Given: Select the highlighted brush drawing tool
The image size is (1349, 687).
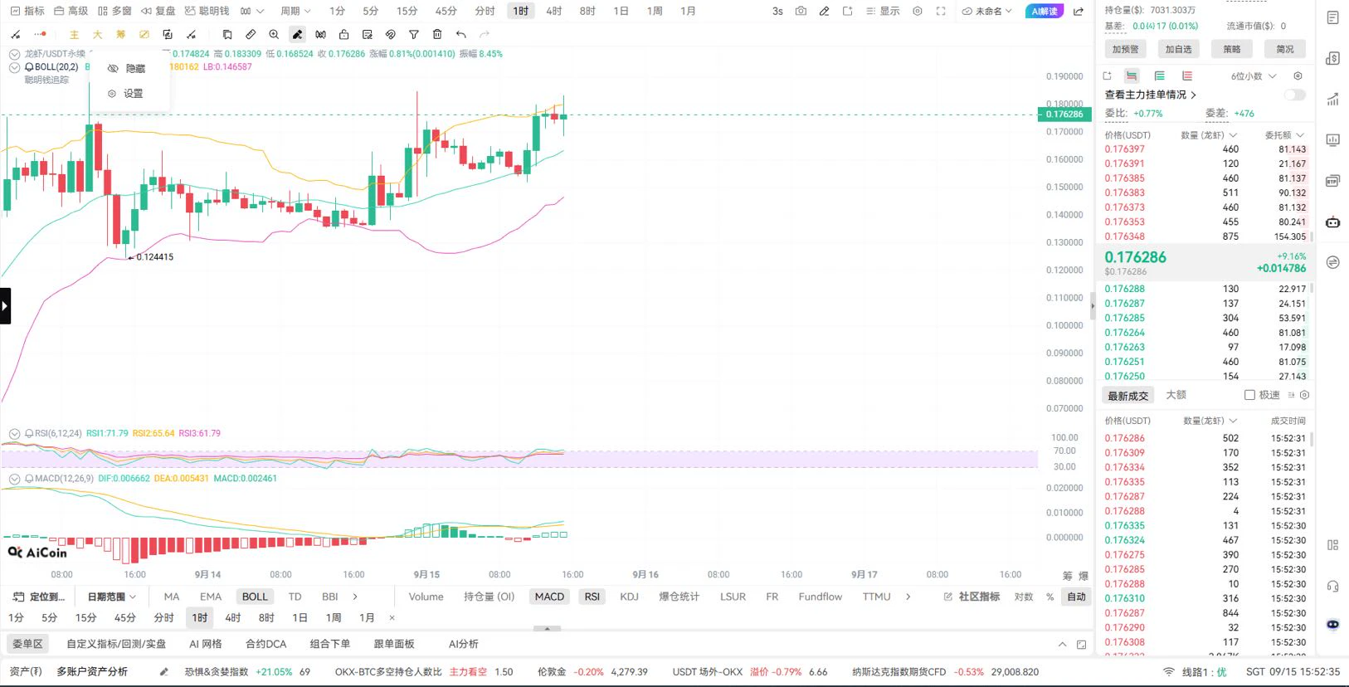Looking at the screenshot, I should click(297, 35).
